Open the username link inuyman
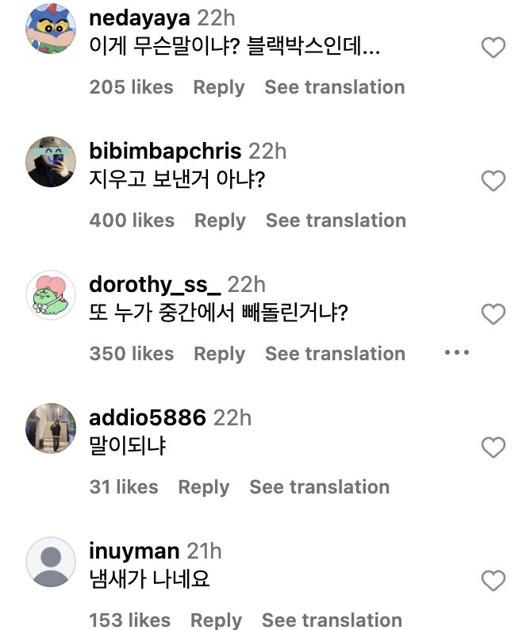The width and height of the screenshot is (530, 630). coord(134,551)
